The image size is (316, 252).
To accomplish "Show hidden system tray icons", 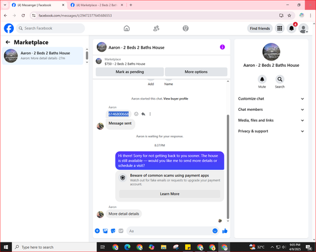I will [x=272, y=247].
